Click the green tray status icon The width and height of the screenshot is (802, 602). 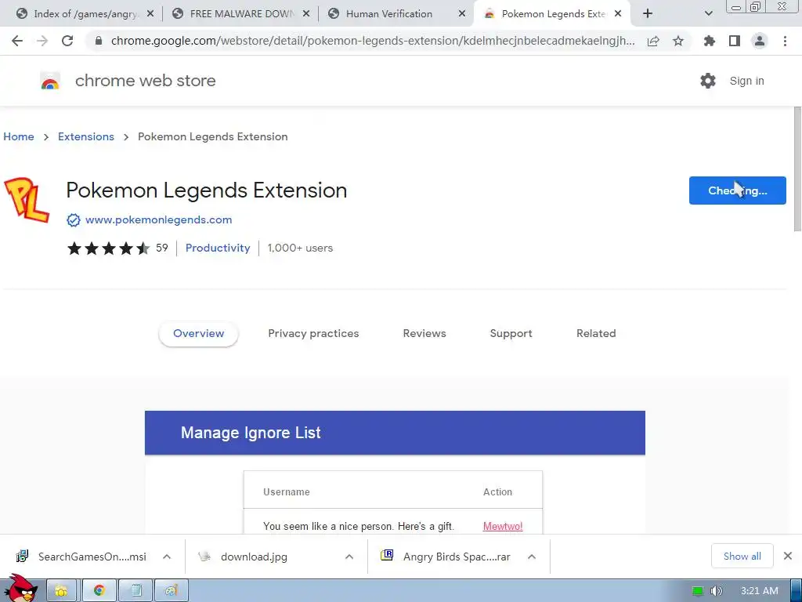[x=698, y=591]
